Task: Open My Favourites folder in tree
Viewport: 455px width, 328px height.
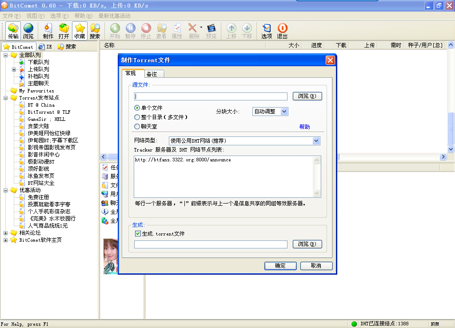Action: 36,91
